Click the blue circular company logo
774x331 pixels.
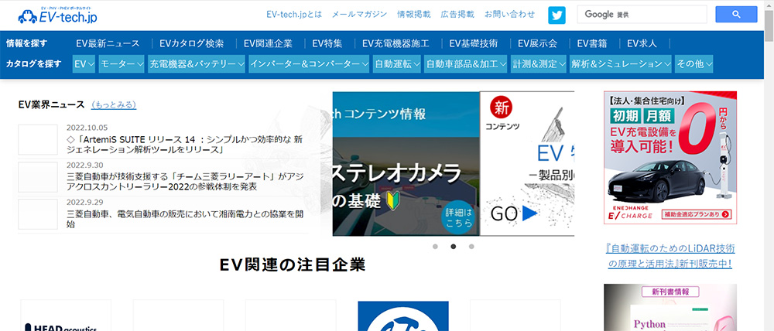point(402,317)
